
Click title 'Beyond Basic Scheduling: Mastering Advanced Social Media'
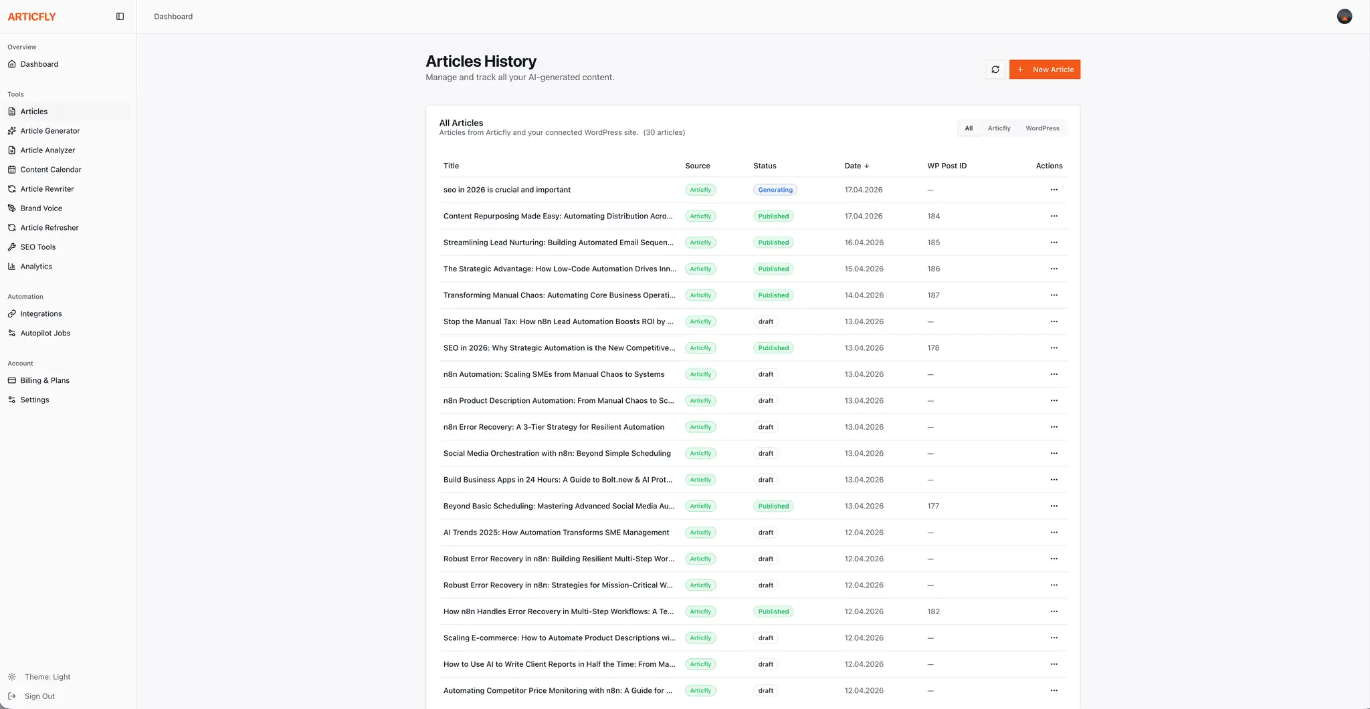[559, 506]
